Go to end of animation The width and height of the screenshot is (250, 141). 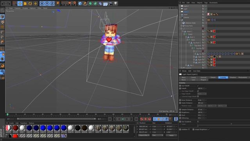pyautogui.click(x=136, y=119)
